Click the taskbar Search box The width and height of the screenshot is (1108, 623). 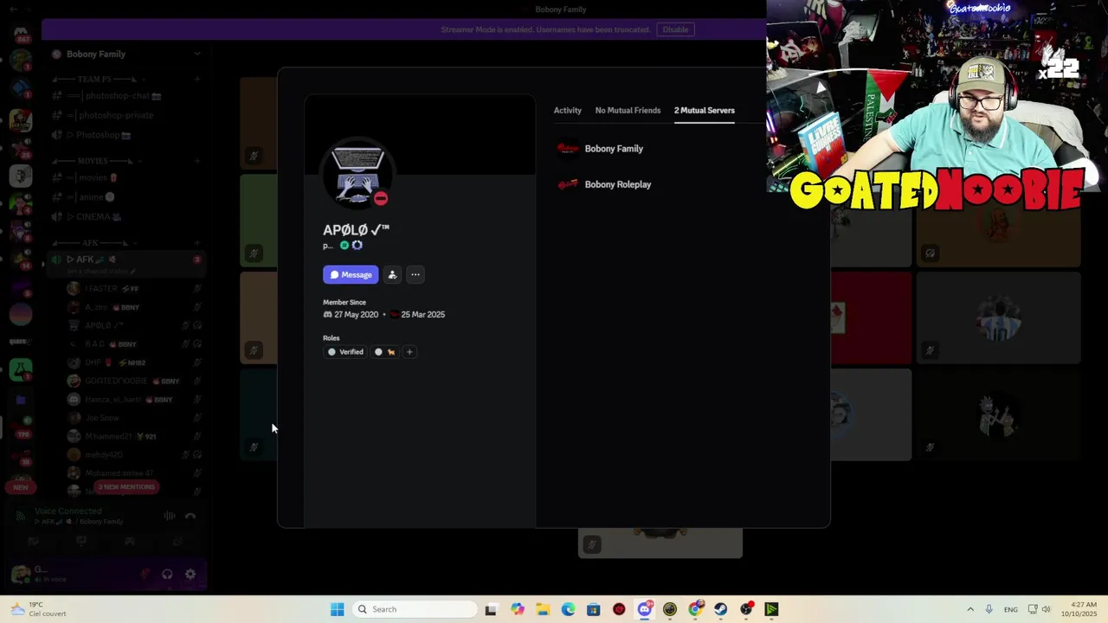415,609
